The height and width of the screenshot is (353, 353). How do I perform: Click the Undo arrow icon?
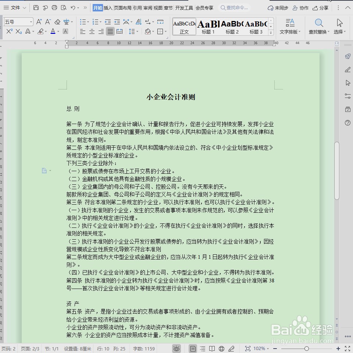(x=73, y=8)
